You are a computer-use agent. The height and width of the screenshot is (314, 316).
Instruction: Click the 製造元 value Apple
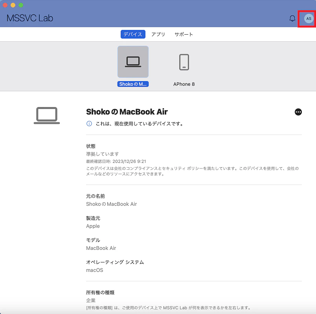click(93, 226)
